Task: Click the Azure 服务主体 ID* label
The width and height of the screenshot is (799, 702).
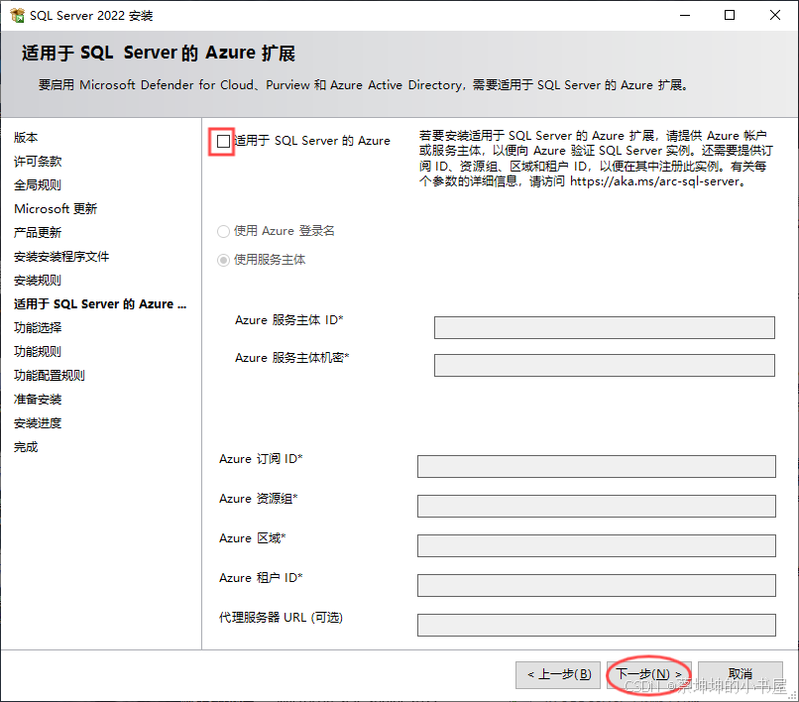Action: (x=289, y=320)
